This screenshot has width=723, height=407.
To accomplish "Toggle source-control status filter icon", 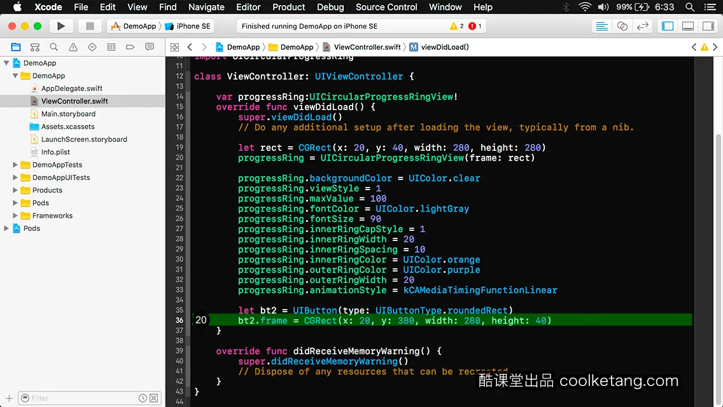I will click(154, 398).
